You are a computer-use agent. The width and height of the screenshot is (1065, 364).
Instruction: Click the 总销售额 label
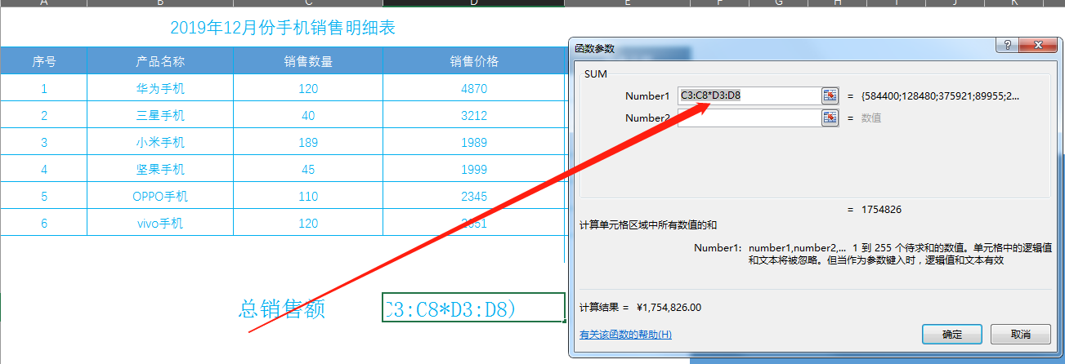281,309
